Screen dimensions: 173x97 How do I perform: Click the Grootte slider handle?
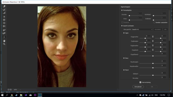tap(129, 15)
